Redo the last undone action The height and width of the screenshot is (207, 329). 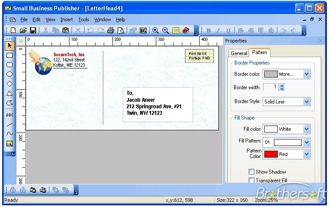coord(101,30)
